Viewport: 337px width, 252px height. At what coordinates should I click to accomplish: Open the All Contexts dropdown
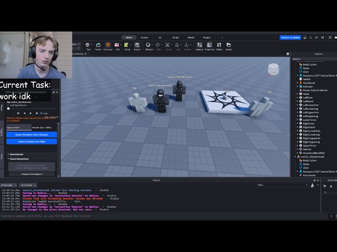tap(28, 185)
